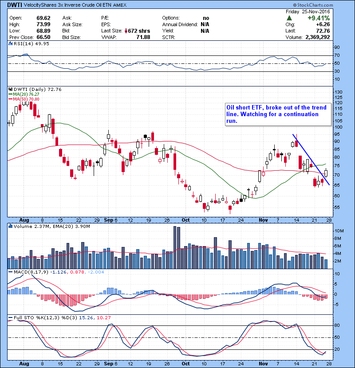Click the Prev Close value 66.50
355x368 pixels.
(43, 37)
